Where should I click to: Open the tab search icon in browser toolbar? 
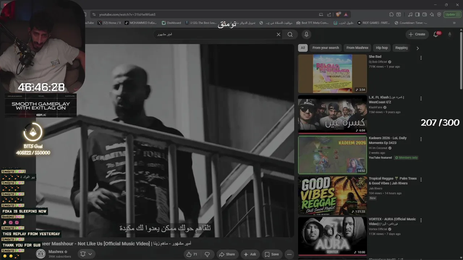coord(399,14)
